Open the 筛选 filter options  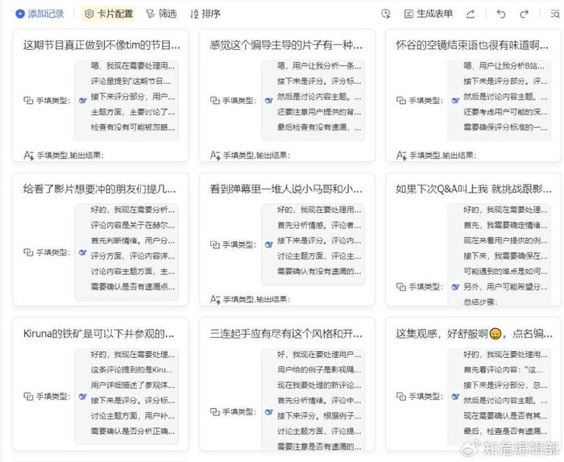point(161,14)
